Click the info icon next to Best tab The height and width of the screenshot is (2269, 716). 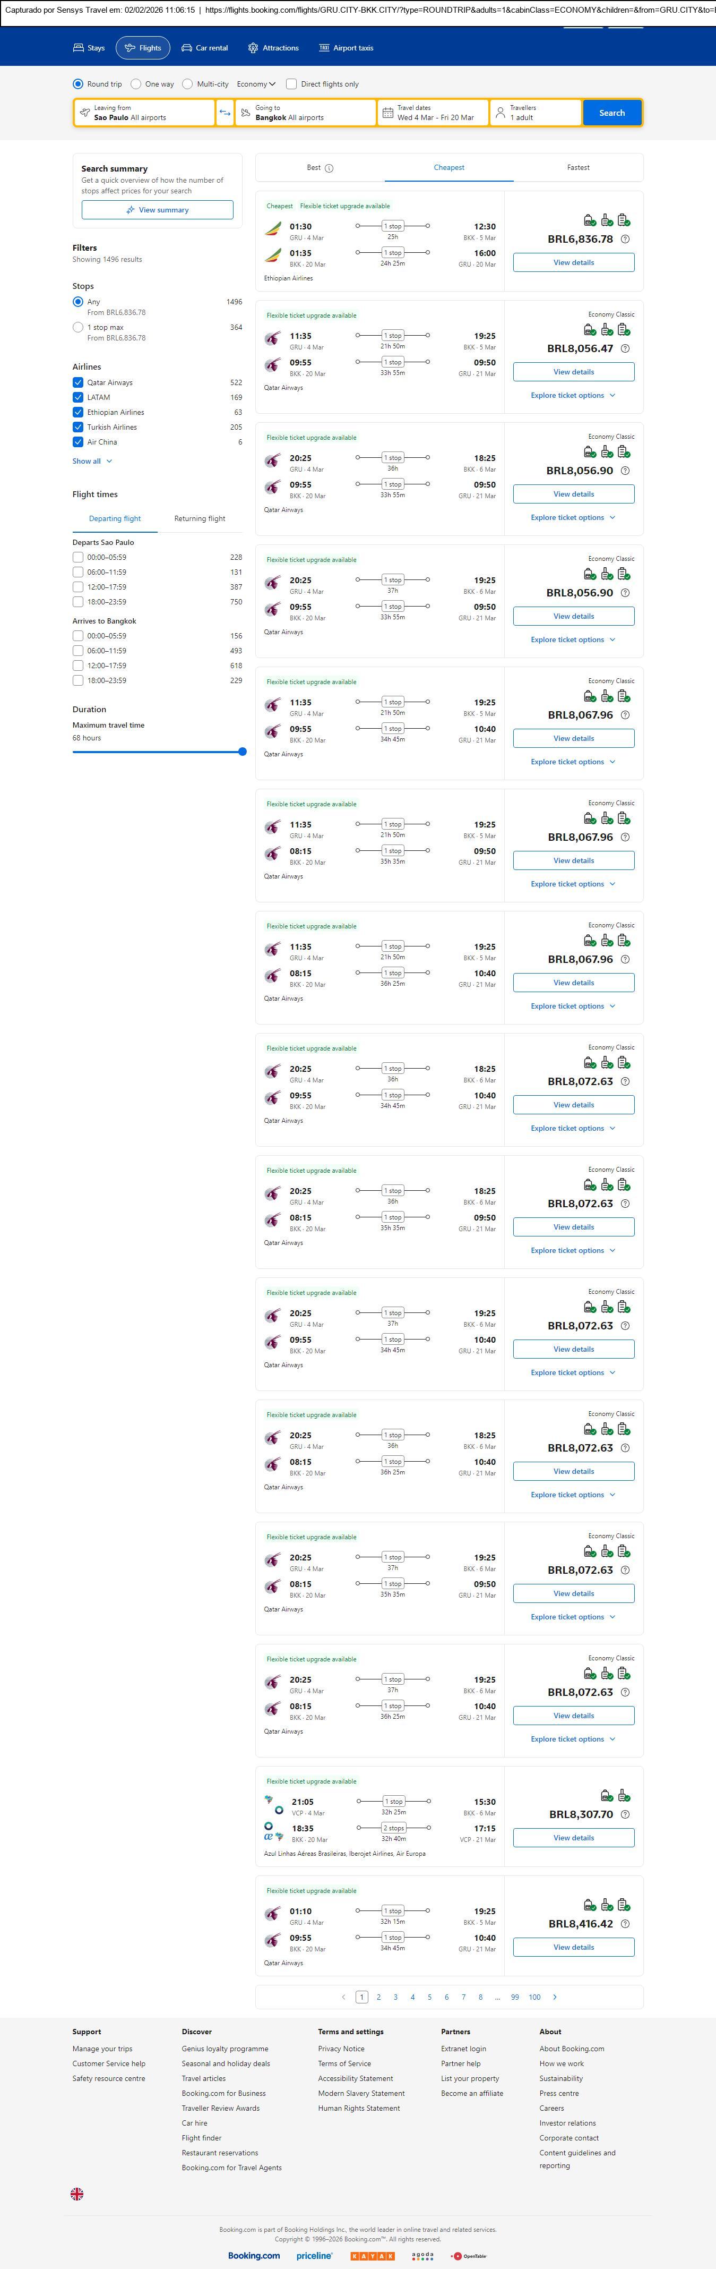(330, 168)
